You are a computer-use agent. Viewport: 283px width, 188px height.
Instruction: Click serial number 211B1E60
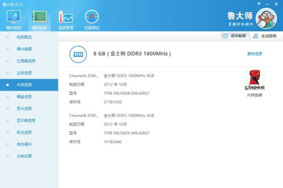click(x=112, y=102)
